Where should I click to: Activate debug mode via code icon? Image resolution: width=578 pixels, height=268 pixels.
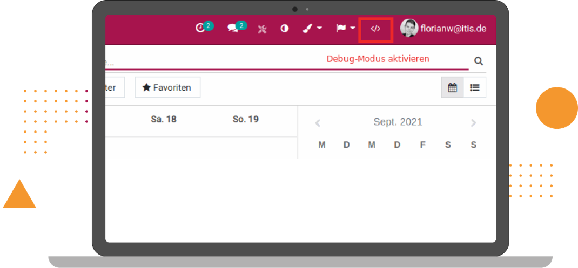pyautogui.click(x=375, y=29)
